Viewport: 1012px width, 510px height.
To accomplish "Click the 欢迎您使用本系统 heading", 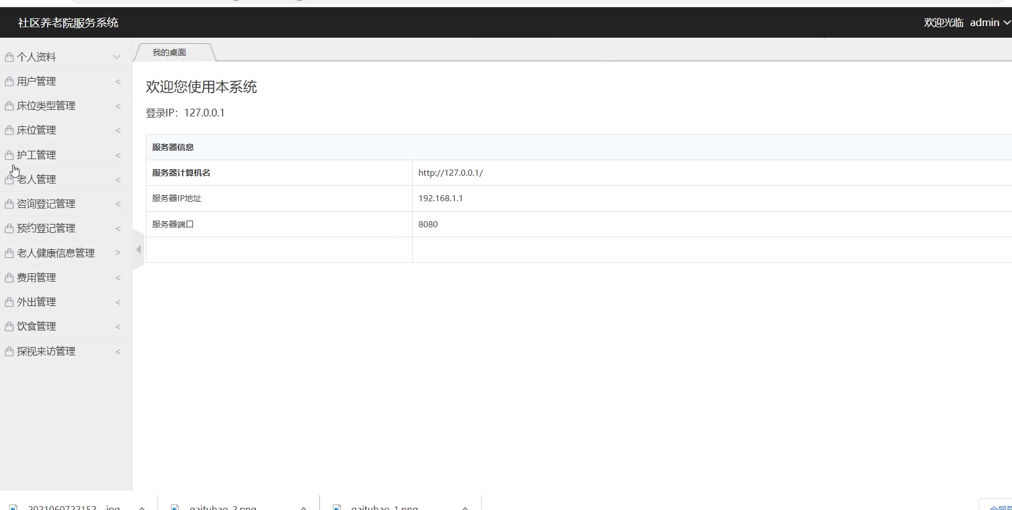I will (x=201, y=87).
